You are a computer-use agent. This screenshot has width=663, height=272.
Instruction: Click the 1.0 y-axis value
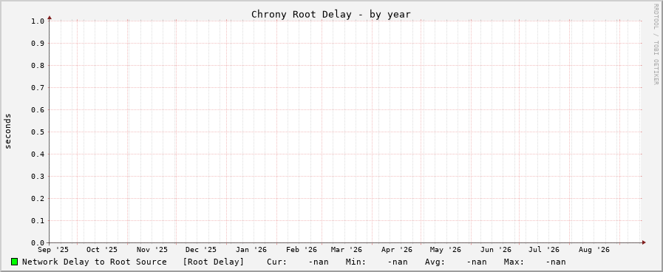pos(38,21)
